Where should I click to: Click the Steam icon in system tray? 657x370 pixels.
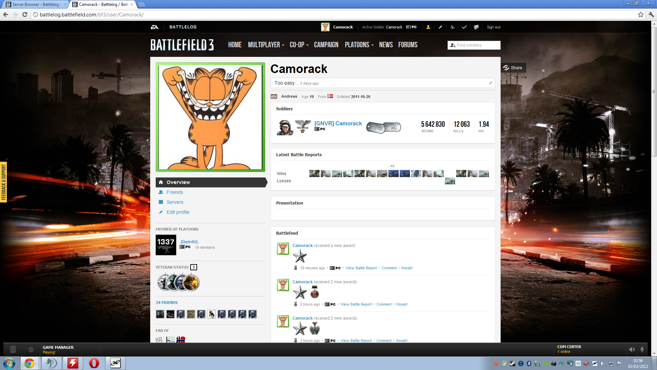[x=513, y=363]
